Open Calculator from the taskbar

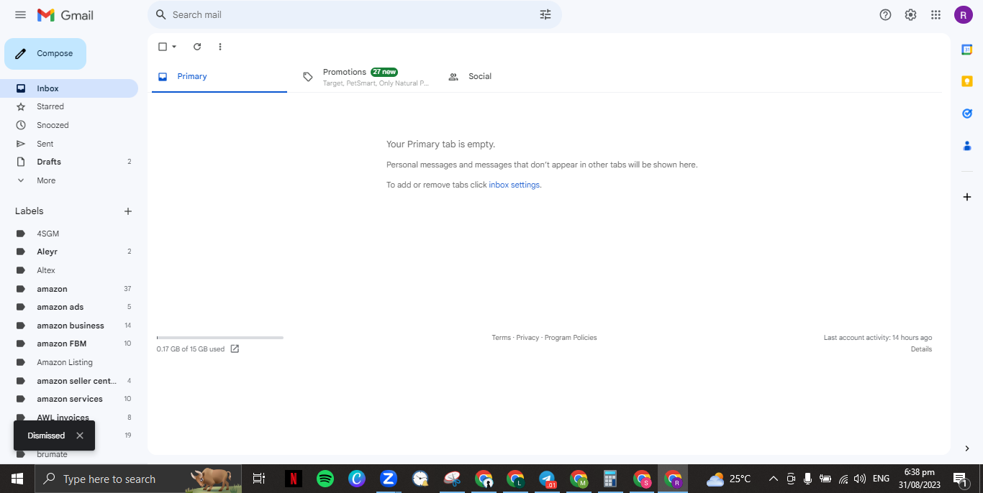pyautogui.click(x=610, y=479)
